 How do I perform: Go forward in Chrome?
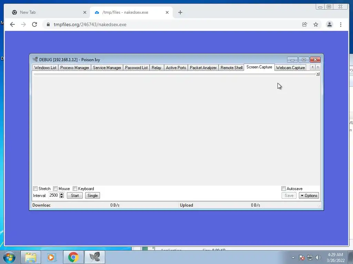click(23, 24)
